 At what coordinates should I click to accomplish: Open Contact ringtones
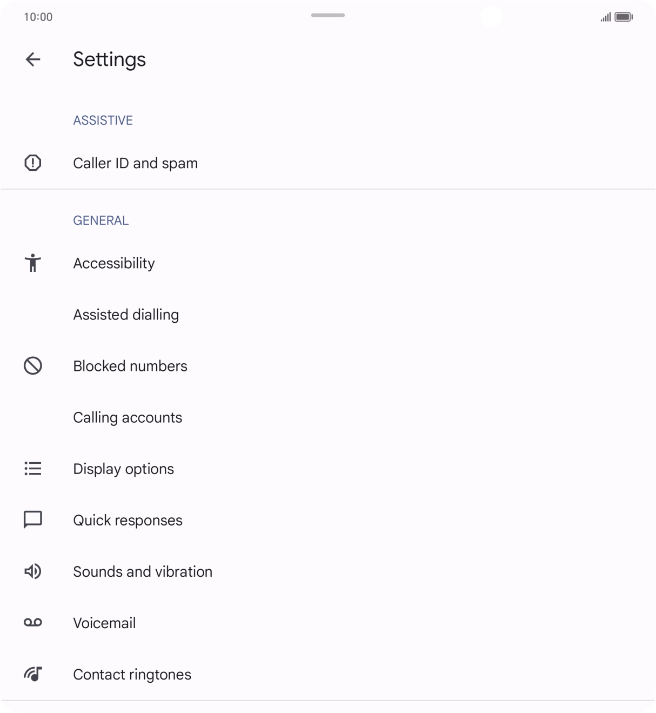pyautogui.click(x=132, y=675)
